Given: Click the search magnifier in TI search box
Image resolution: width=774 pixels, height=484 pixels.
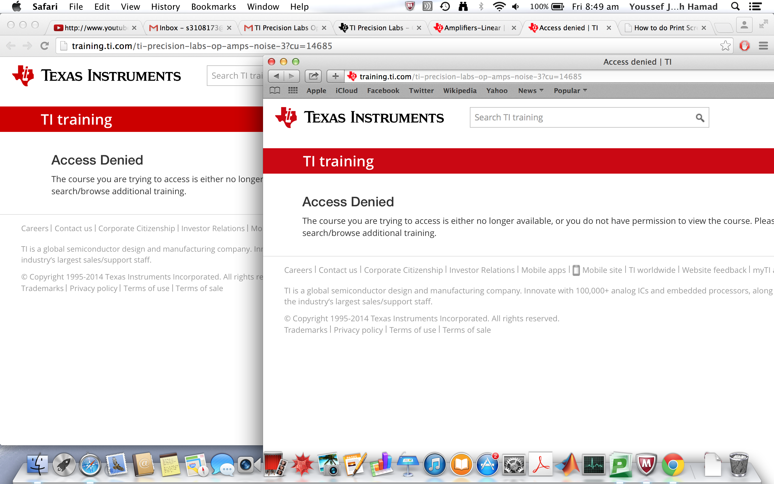Looking at the screenshot, I should (700, 118).
